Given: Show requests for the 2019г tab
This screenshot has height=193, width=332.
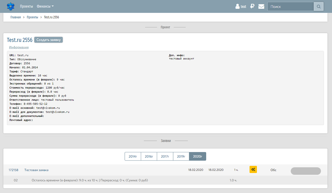Looking at the screenshot, I should (181, 156).
